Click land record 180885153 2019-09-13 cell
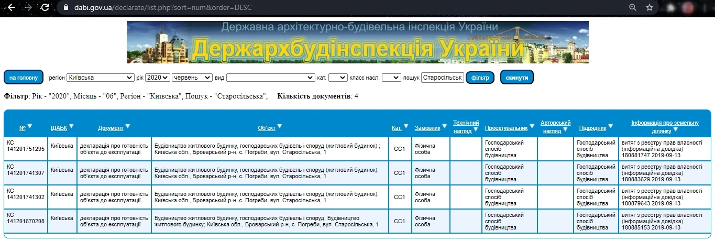The height and width of the screenshot is (241, 715). (x=665, y=221)
